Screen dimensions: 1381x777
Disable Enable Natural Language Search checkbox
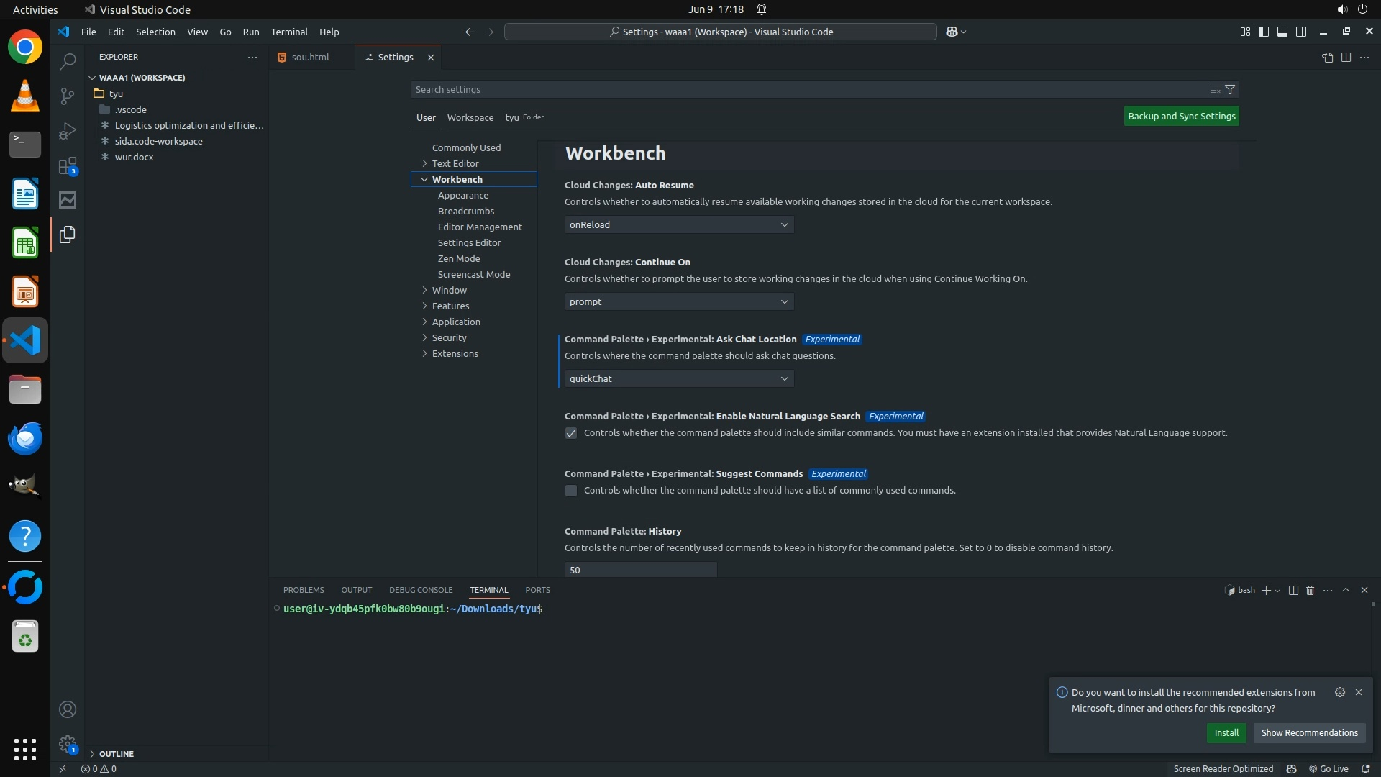pyautogui.click(x=571, y=433)
